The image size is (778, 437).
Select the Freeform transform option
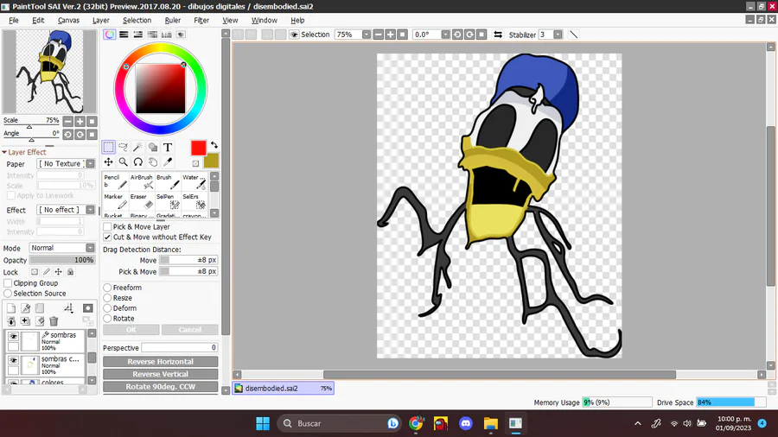pos(107,288)
